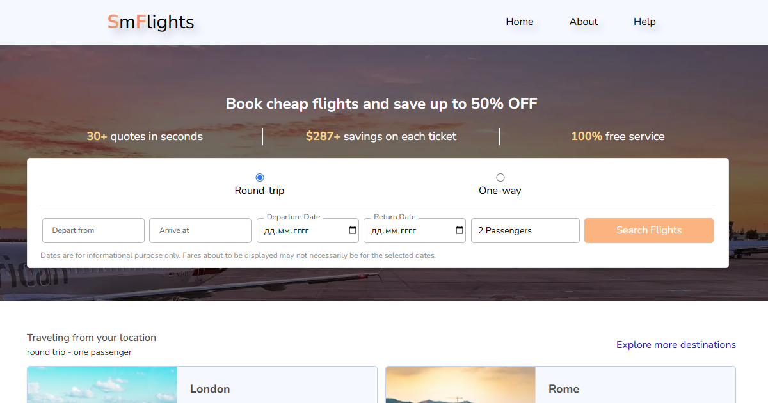The image size is (768, 403).
Task: Focus the Depart from input field
Action: (x=93, y=231)
